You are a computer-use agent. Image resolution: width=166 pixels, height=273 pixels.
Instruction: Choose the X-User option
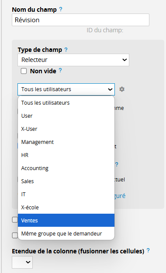66,129
